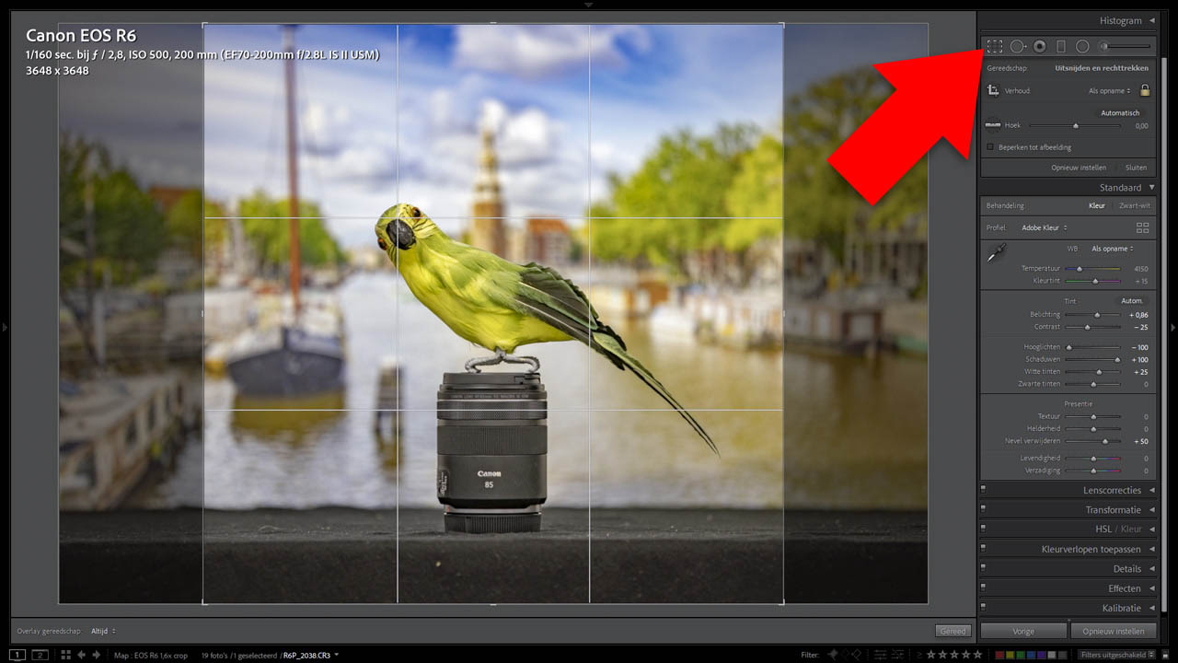The width and height of the screenshot is (1178, 663).
Task: Activate the red eye correction tool
Action: click(1039, 46)
